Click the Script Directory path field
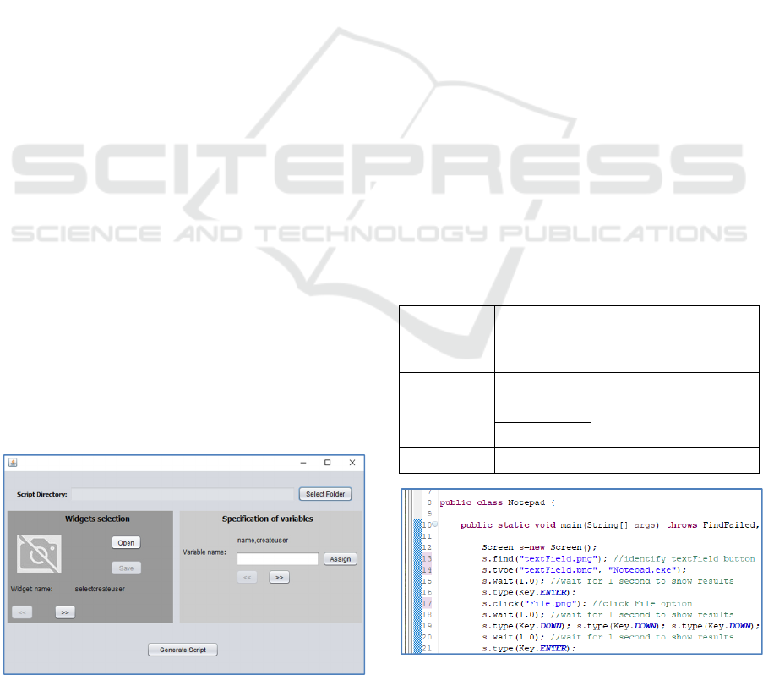Screen dimensions: 763x675 [183, 494]
